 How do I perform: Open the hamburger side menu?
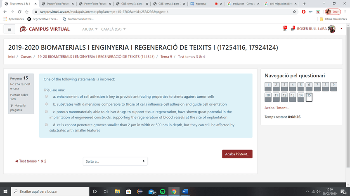(9, 29)
